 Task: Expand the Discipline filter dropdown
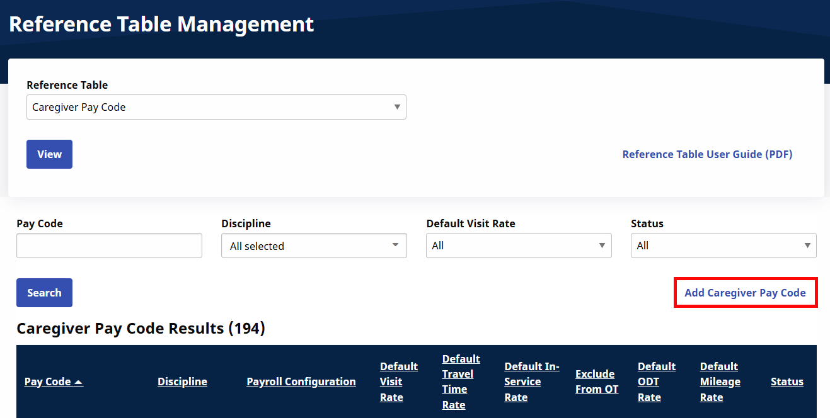[314, 246]
